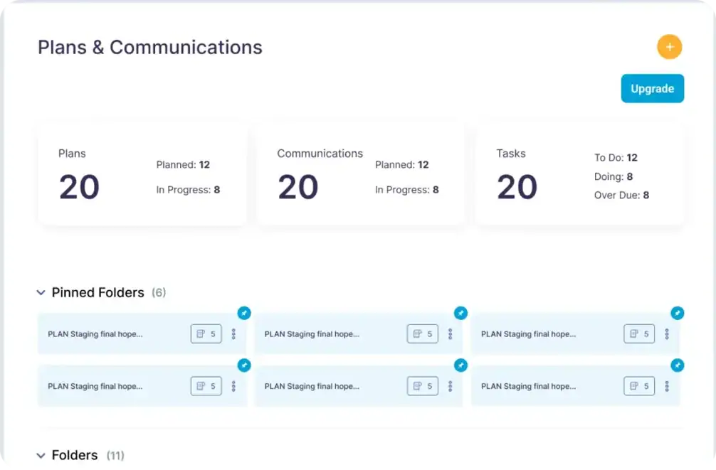Open the context menu for the bottom-right folder
716x470 pixels.
click(667, 386)
